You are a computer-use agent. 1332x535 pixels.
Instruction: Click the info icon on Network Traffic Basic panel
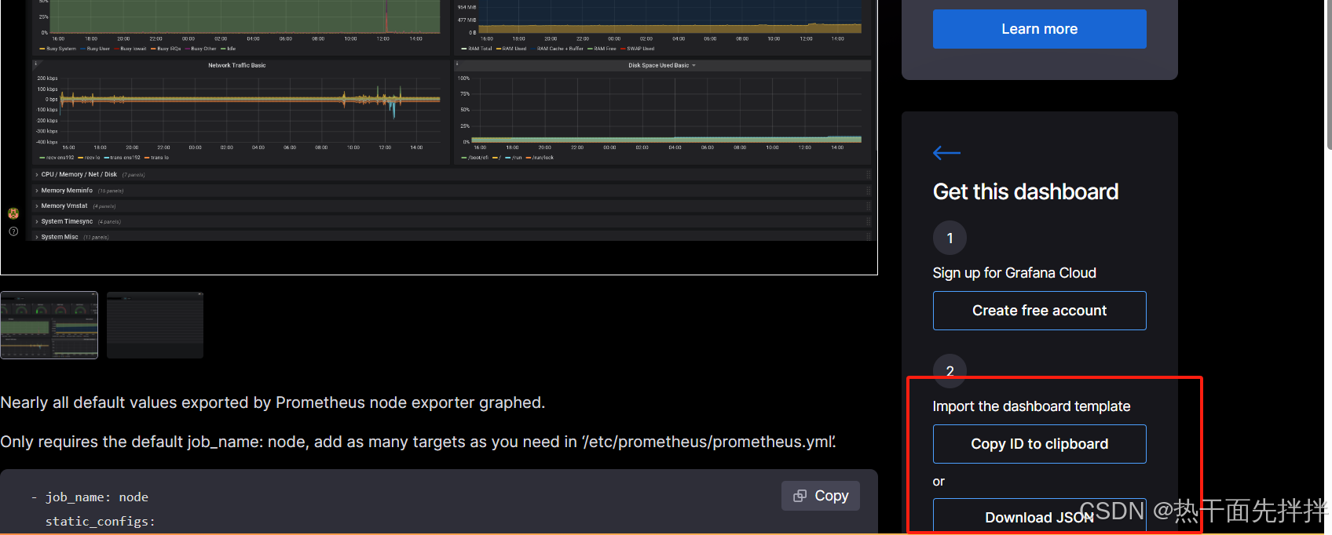pyautogui.click(x=36, y=64)
